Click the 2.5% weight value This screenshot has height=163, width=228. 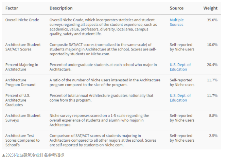click(x=213, y=136)
